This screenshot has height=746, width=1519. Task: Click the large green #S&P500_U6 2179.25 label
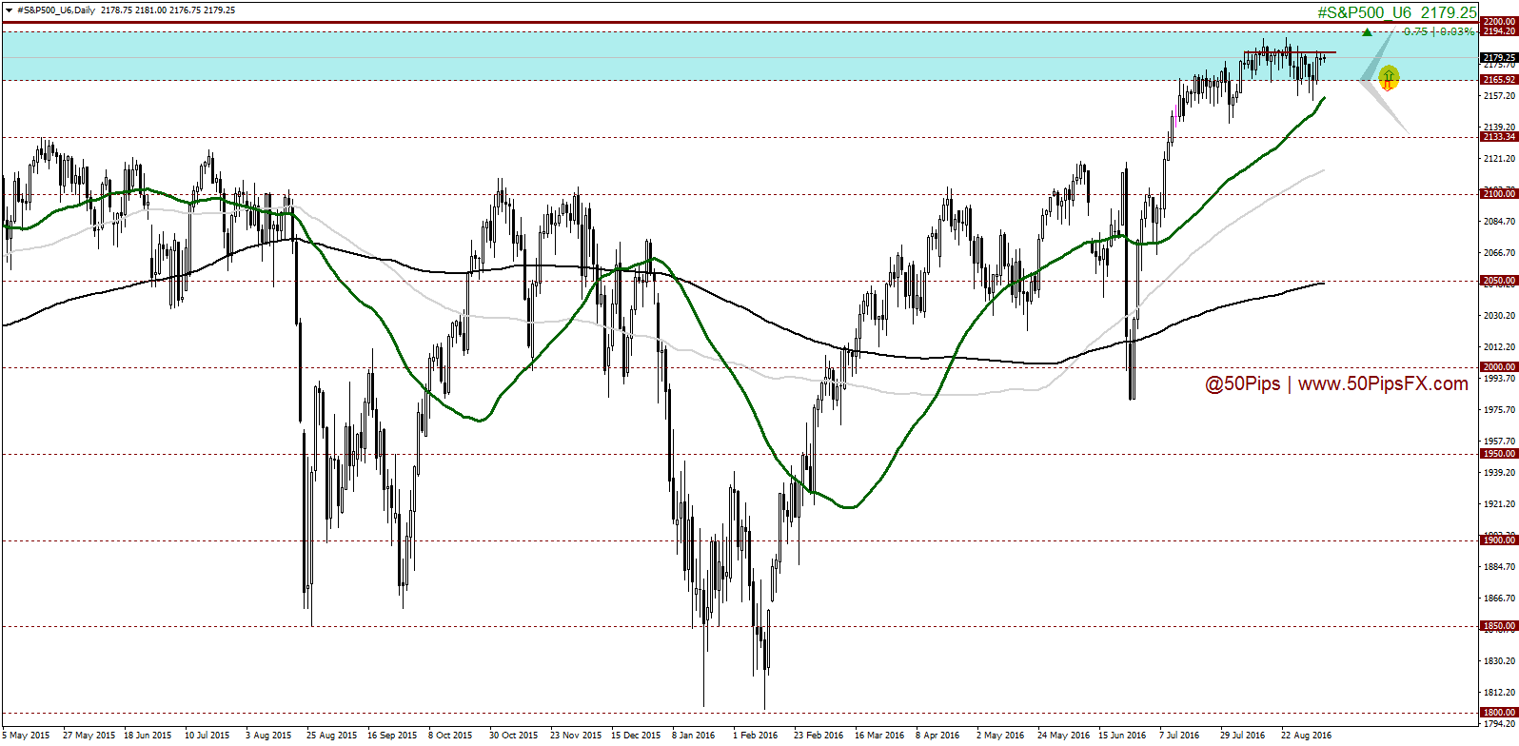1396,12
